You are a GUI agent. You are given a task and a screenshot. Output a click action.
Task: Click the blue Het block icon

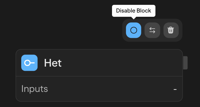coord(29,63)
